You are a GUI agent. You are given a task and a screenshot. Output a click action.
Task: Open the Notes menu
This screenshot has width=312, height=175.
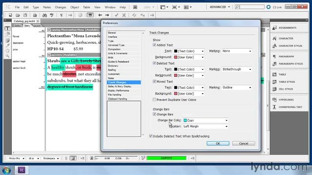[x=47, y=7]
